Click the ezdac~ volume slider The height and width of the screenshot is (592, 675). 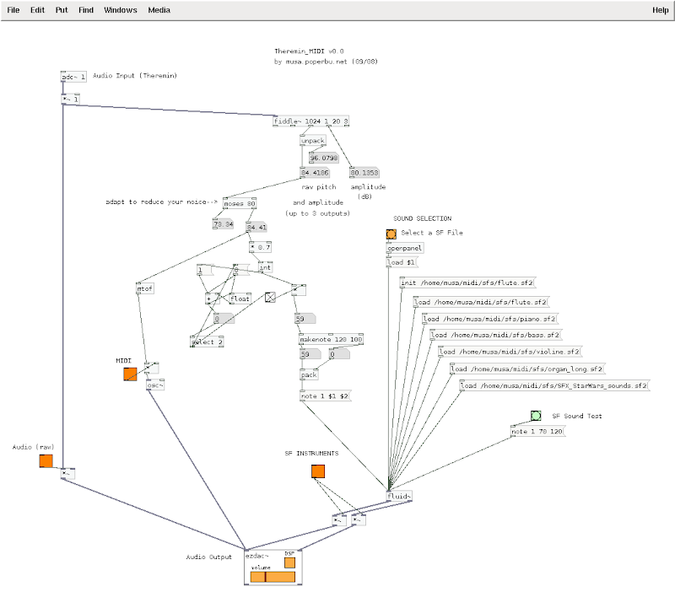tap(273, 577)
